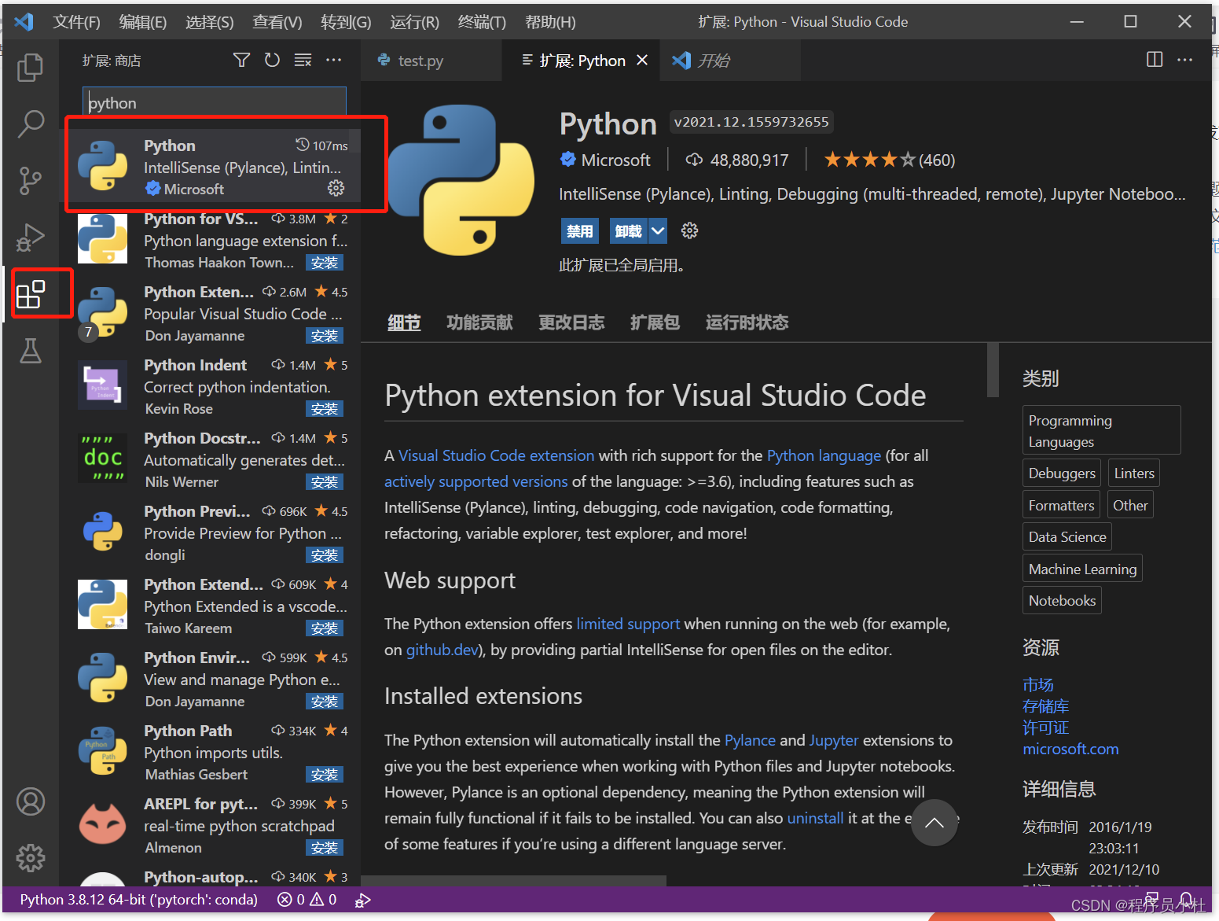
Task: Install Python Indent extension
Action: coord(325,409)
